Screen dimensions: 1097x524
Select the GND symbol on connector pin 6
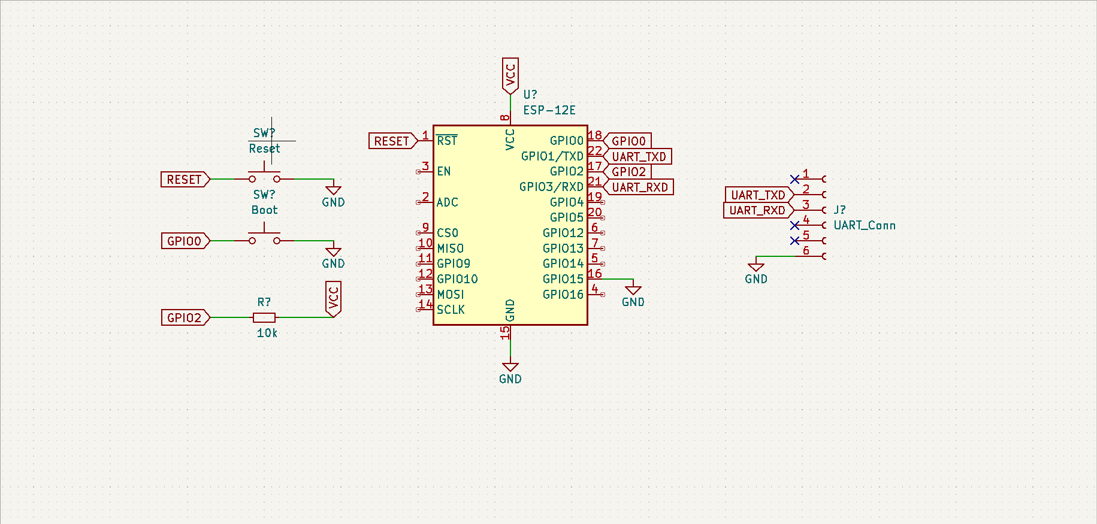(756, 272)
